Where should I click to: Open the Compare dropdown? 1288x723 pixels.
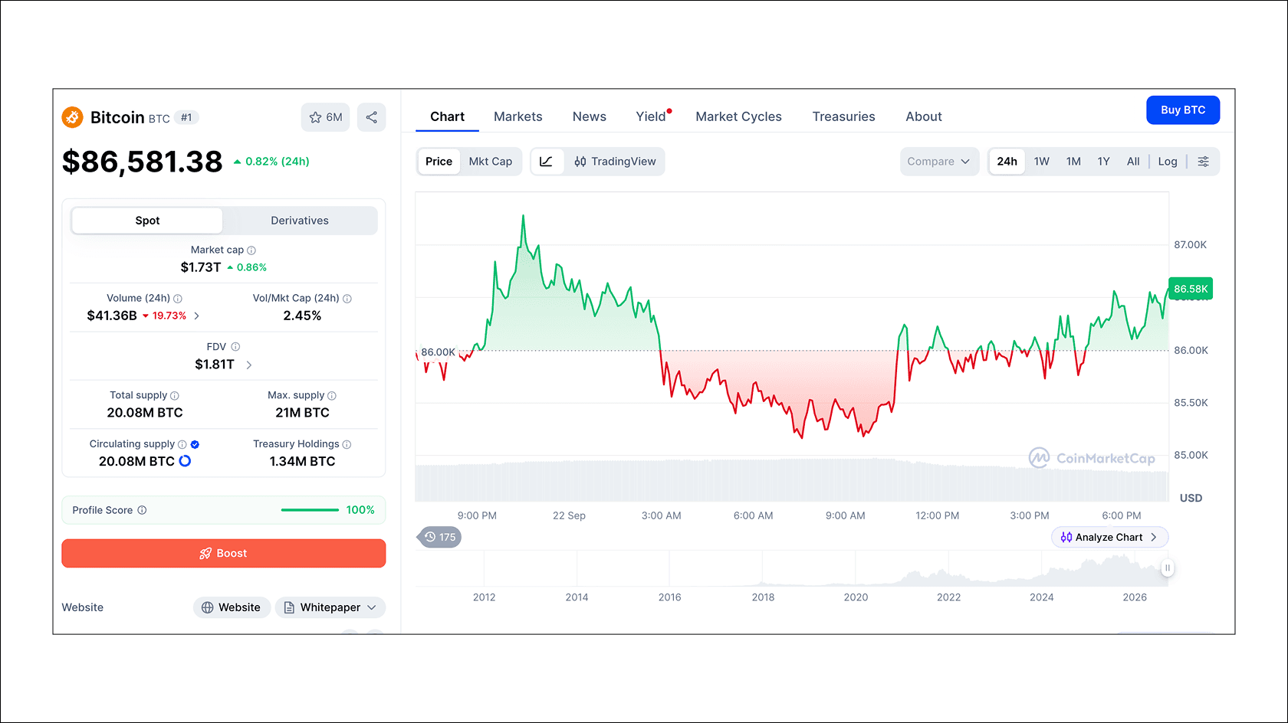pos(939,162)
